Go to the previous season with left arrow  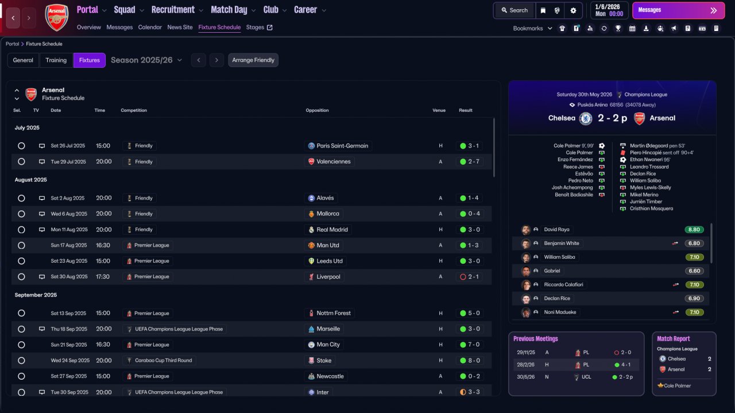coord(199,60)
